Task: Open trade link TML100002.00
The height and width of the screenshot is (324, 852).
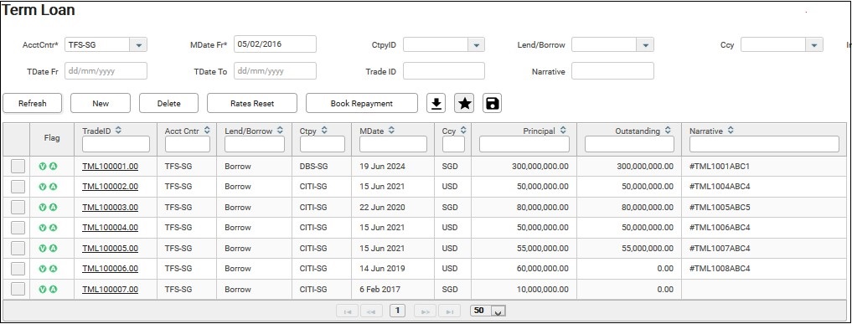Action: 110,186
